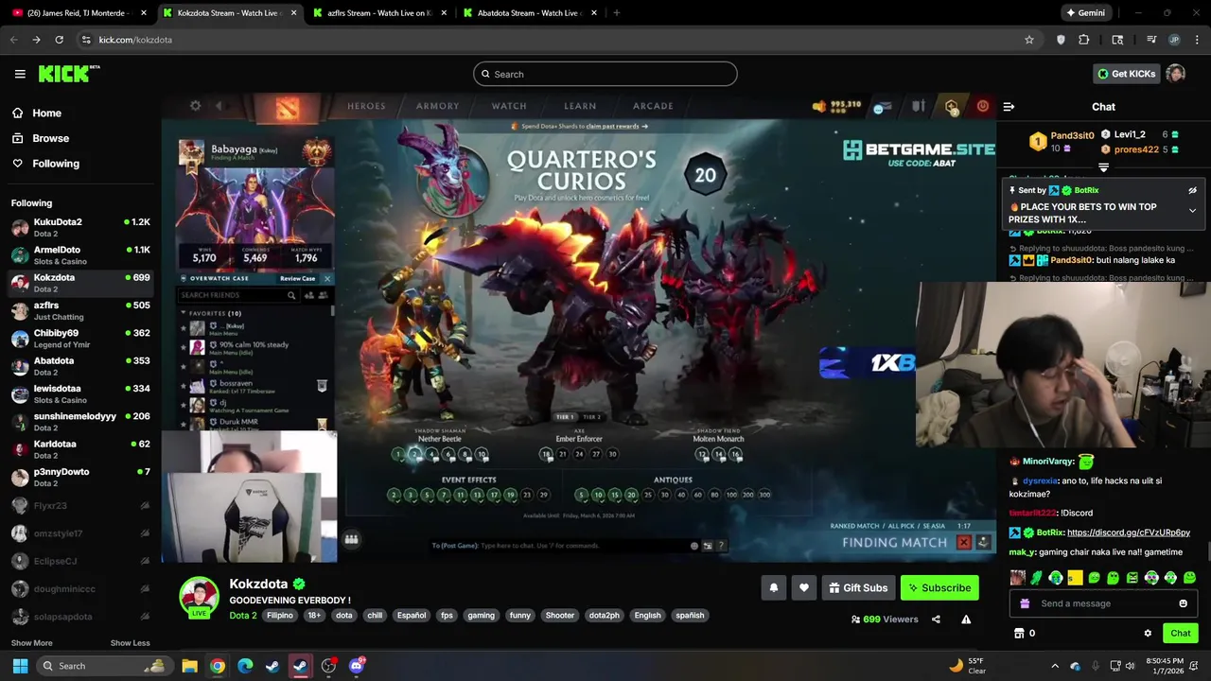Focus the Kick search box
Viewport: 1211px width, 681px height.
[x=605, y=74]
